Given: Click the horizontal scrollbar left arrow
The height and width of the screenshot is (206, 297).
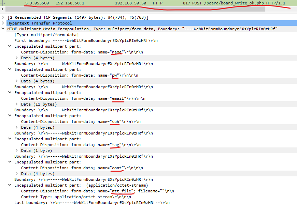Looking at the screenshot, I should 2,9.
